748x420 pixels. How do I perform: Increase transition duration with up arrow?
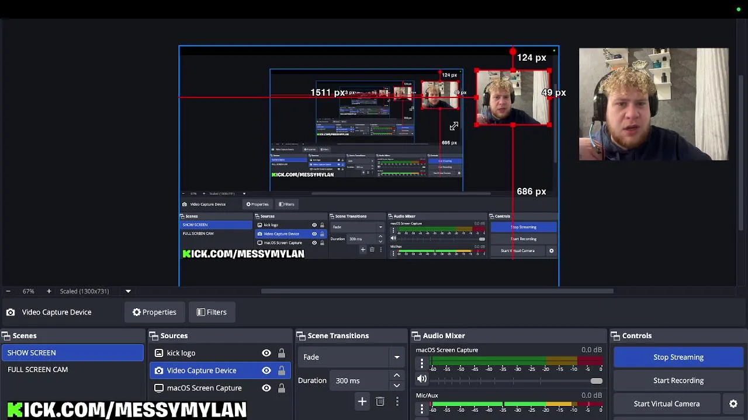coord(397,376)
